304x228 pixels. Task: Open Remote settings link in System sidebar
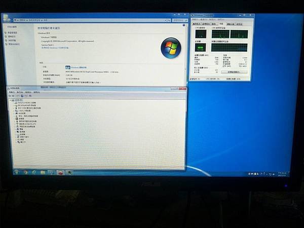(12, 36)
